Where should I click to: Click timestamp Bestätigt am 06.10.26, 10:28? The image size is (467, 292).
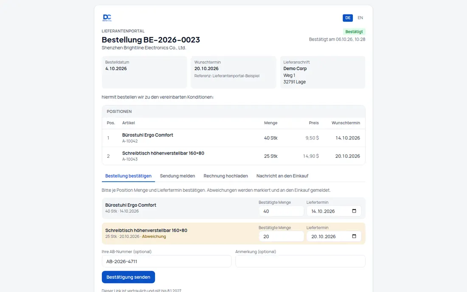337,39
